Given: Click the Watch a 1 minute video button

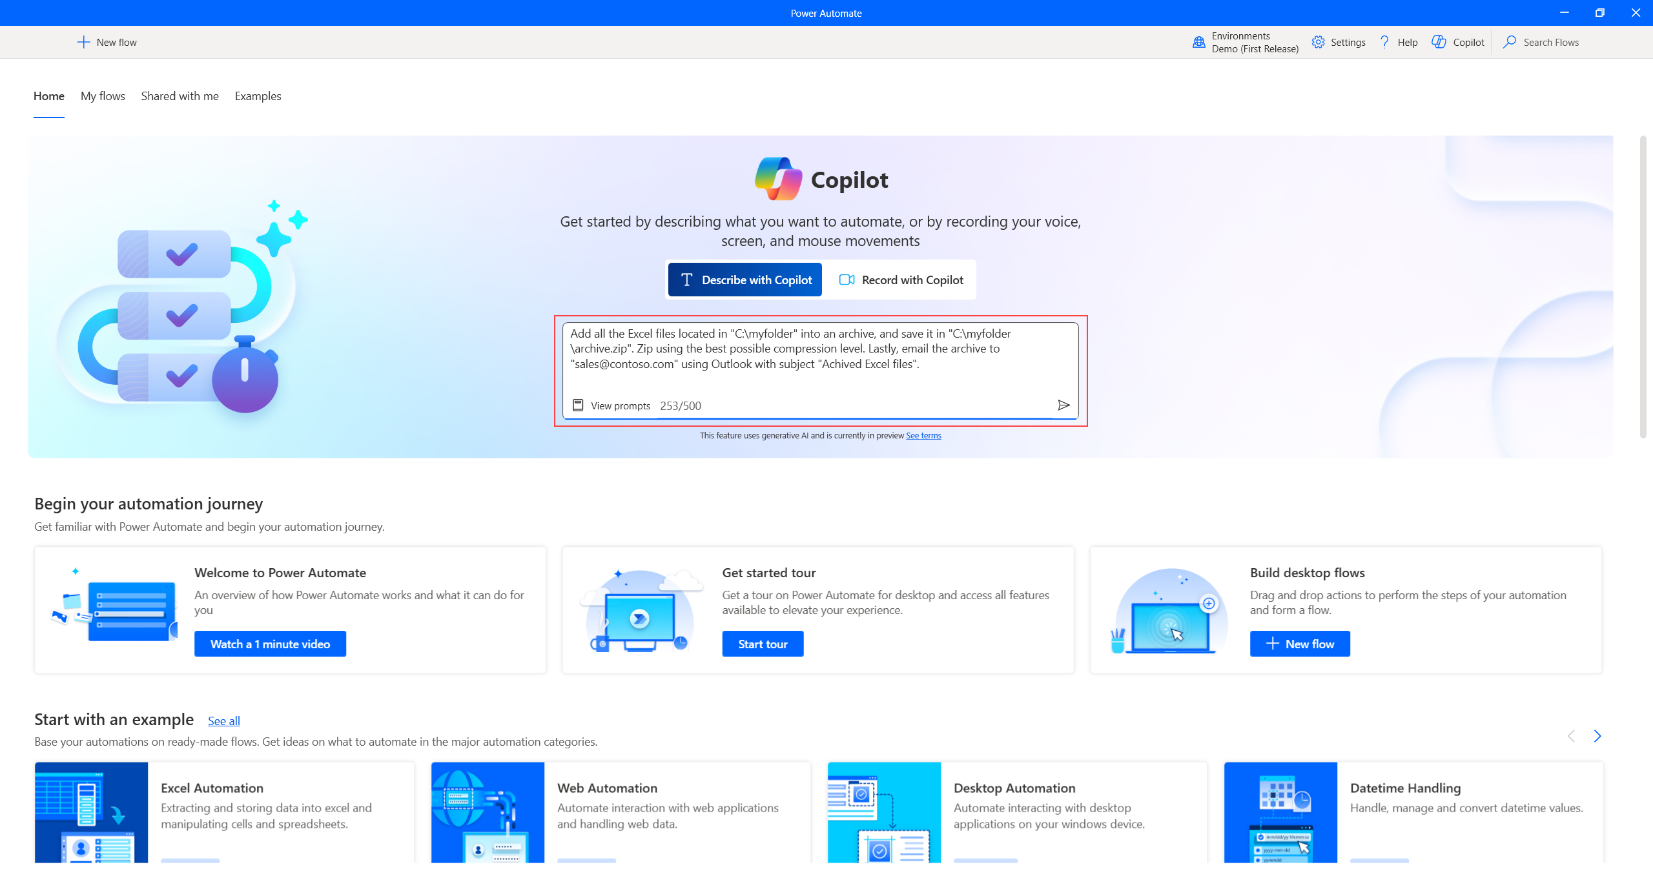Looking at the screenshot, I should [270, 643].
